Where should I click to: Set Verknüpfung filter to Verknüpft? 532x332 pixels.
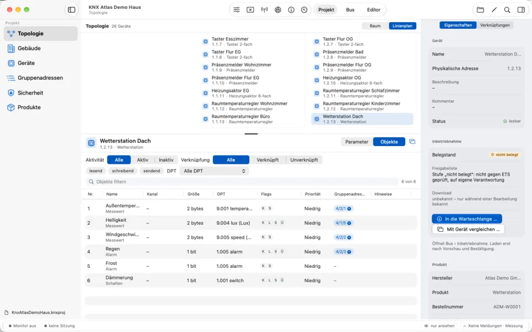pos(267,160)
